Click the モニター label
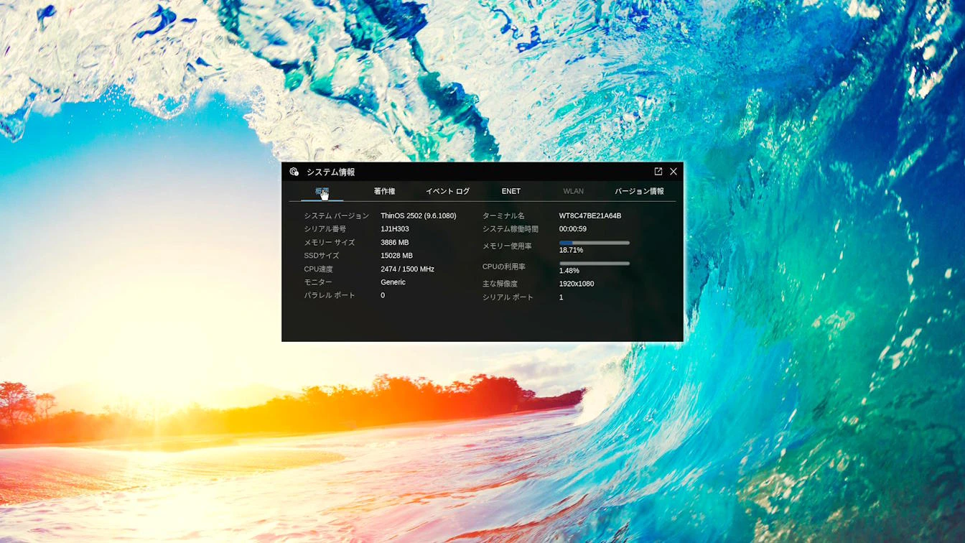Viewport: 965px width, 543px height. coord(318,282)
